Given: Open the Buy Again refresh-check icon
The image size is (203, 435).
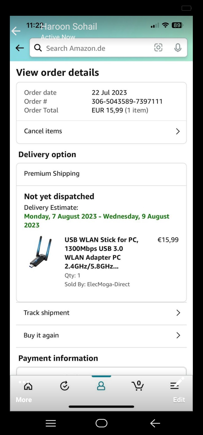Looking at the screenshot, I should 65,386.
